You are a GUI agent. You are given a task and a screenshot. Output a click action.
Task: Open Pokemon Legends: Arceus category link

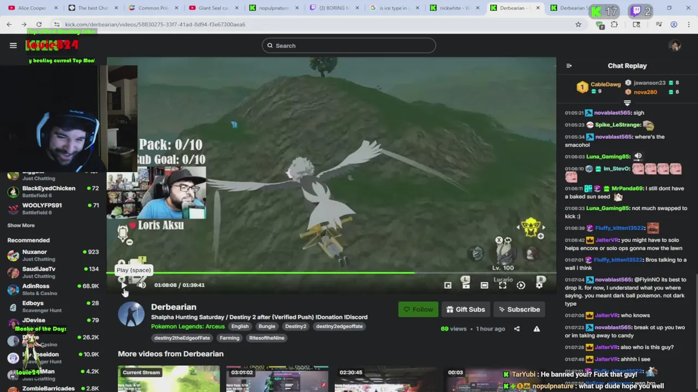tap(188, 327)
